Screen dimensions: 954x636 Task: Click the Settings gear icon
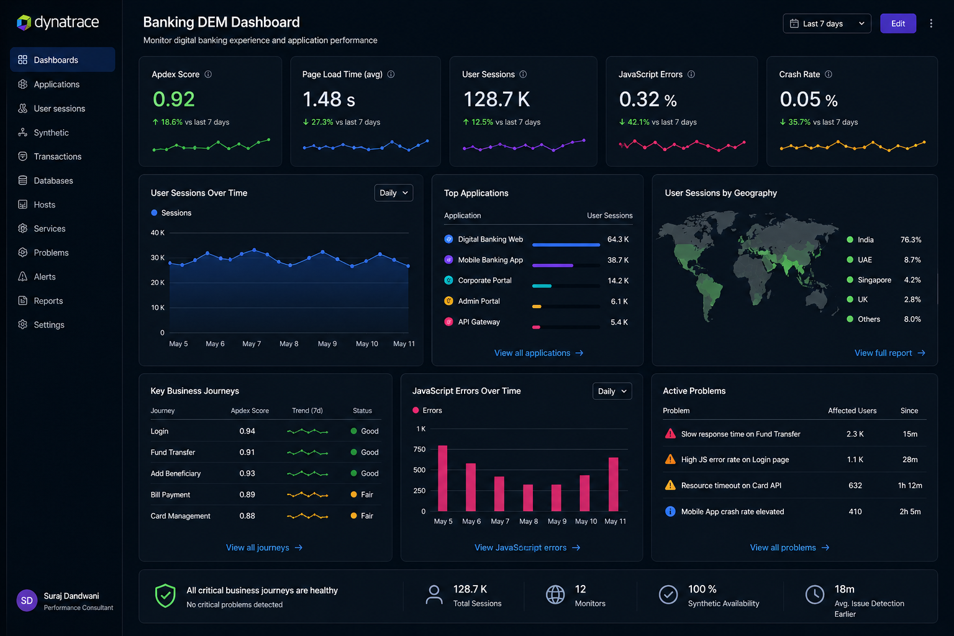(x=23, y=324)
